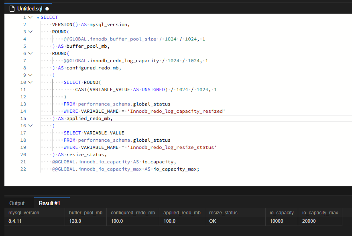Click the blue statement marker before SELECT on line 1
352x236 pixels.
[x=38, y=18]
